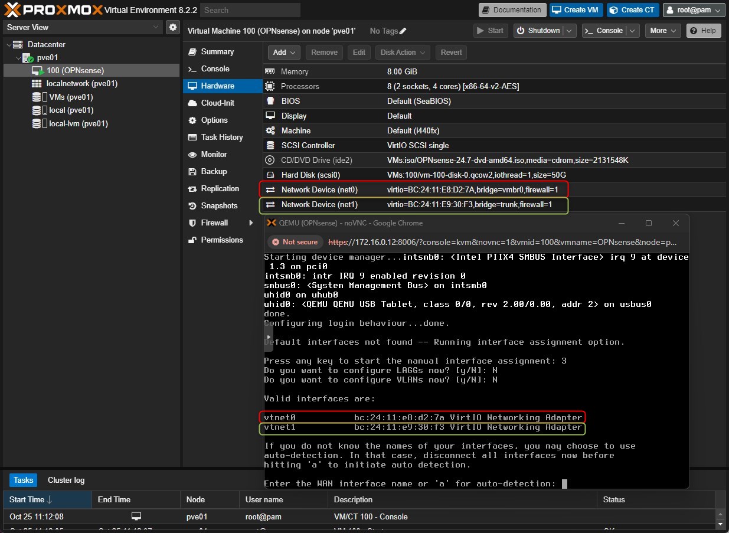Collapse the Datacenter tree node
This screenshot has width=729, height=533.
[x=8, y=45]
